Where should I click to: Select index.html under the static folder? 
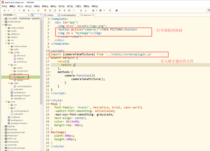pos(18,89)
